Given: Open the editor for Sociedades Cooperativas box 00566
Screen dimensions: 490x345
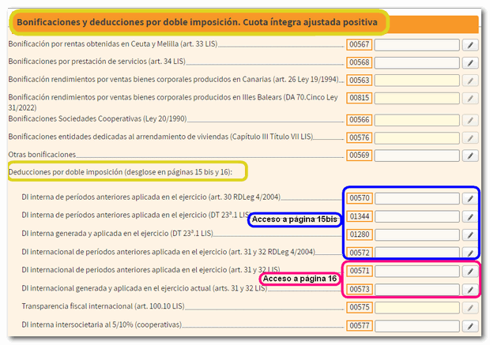Looking at the screenshot, I should (469, 119).
